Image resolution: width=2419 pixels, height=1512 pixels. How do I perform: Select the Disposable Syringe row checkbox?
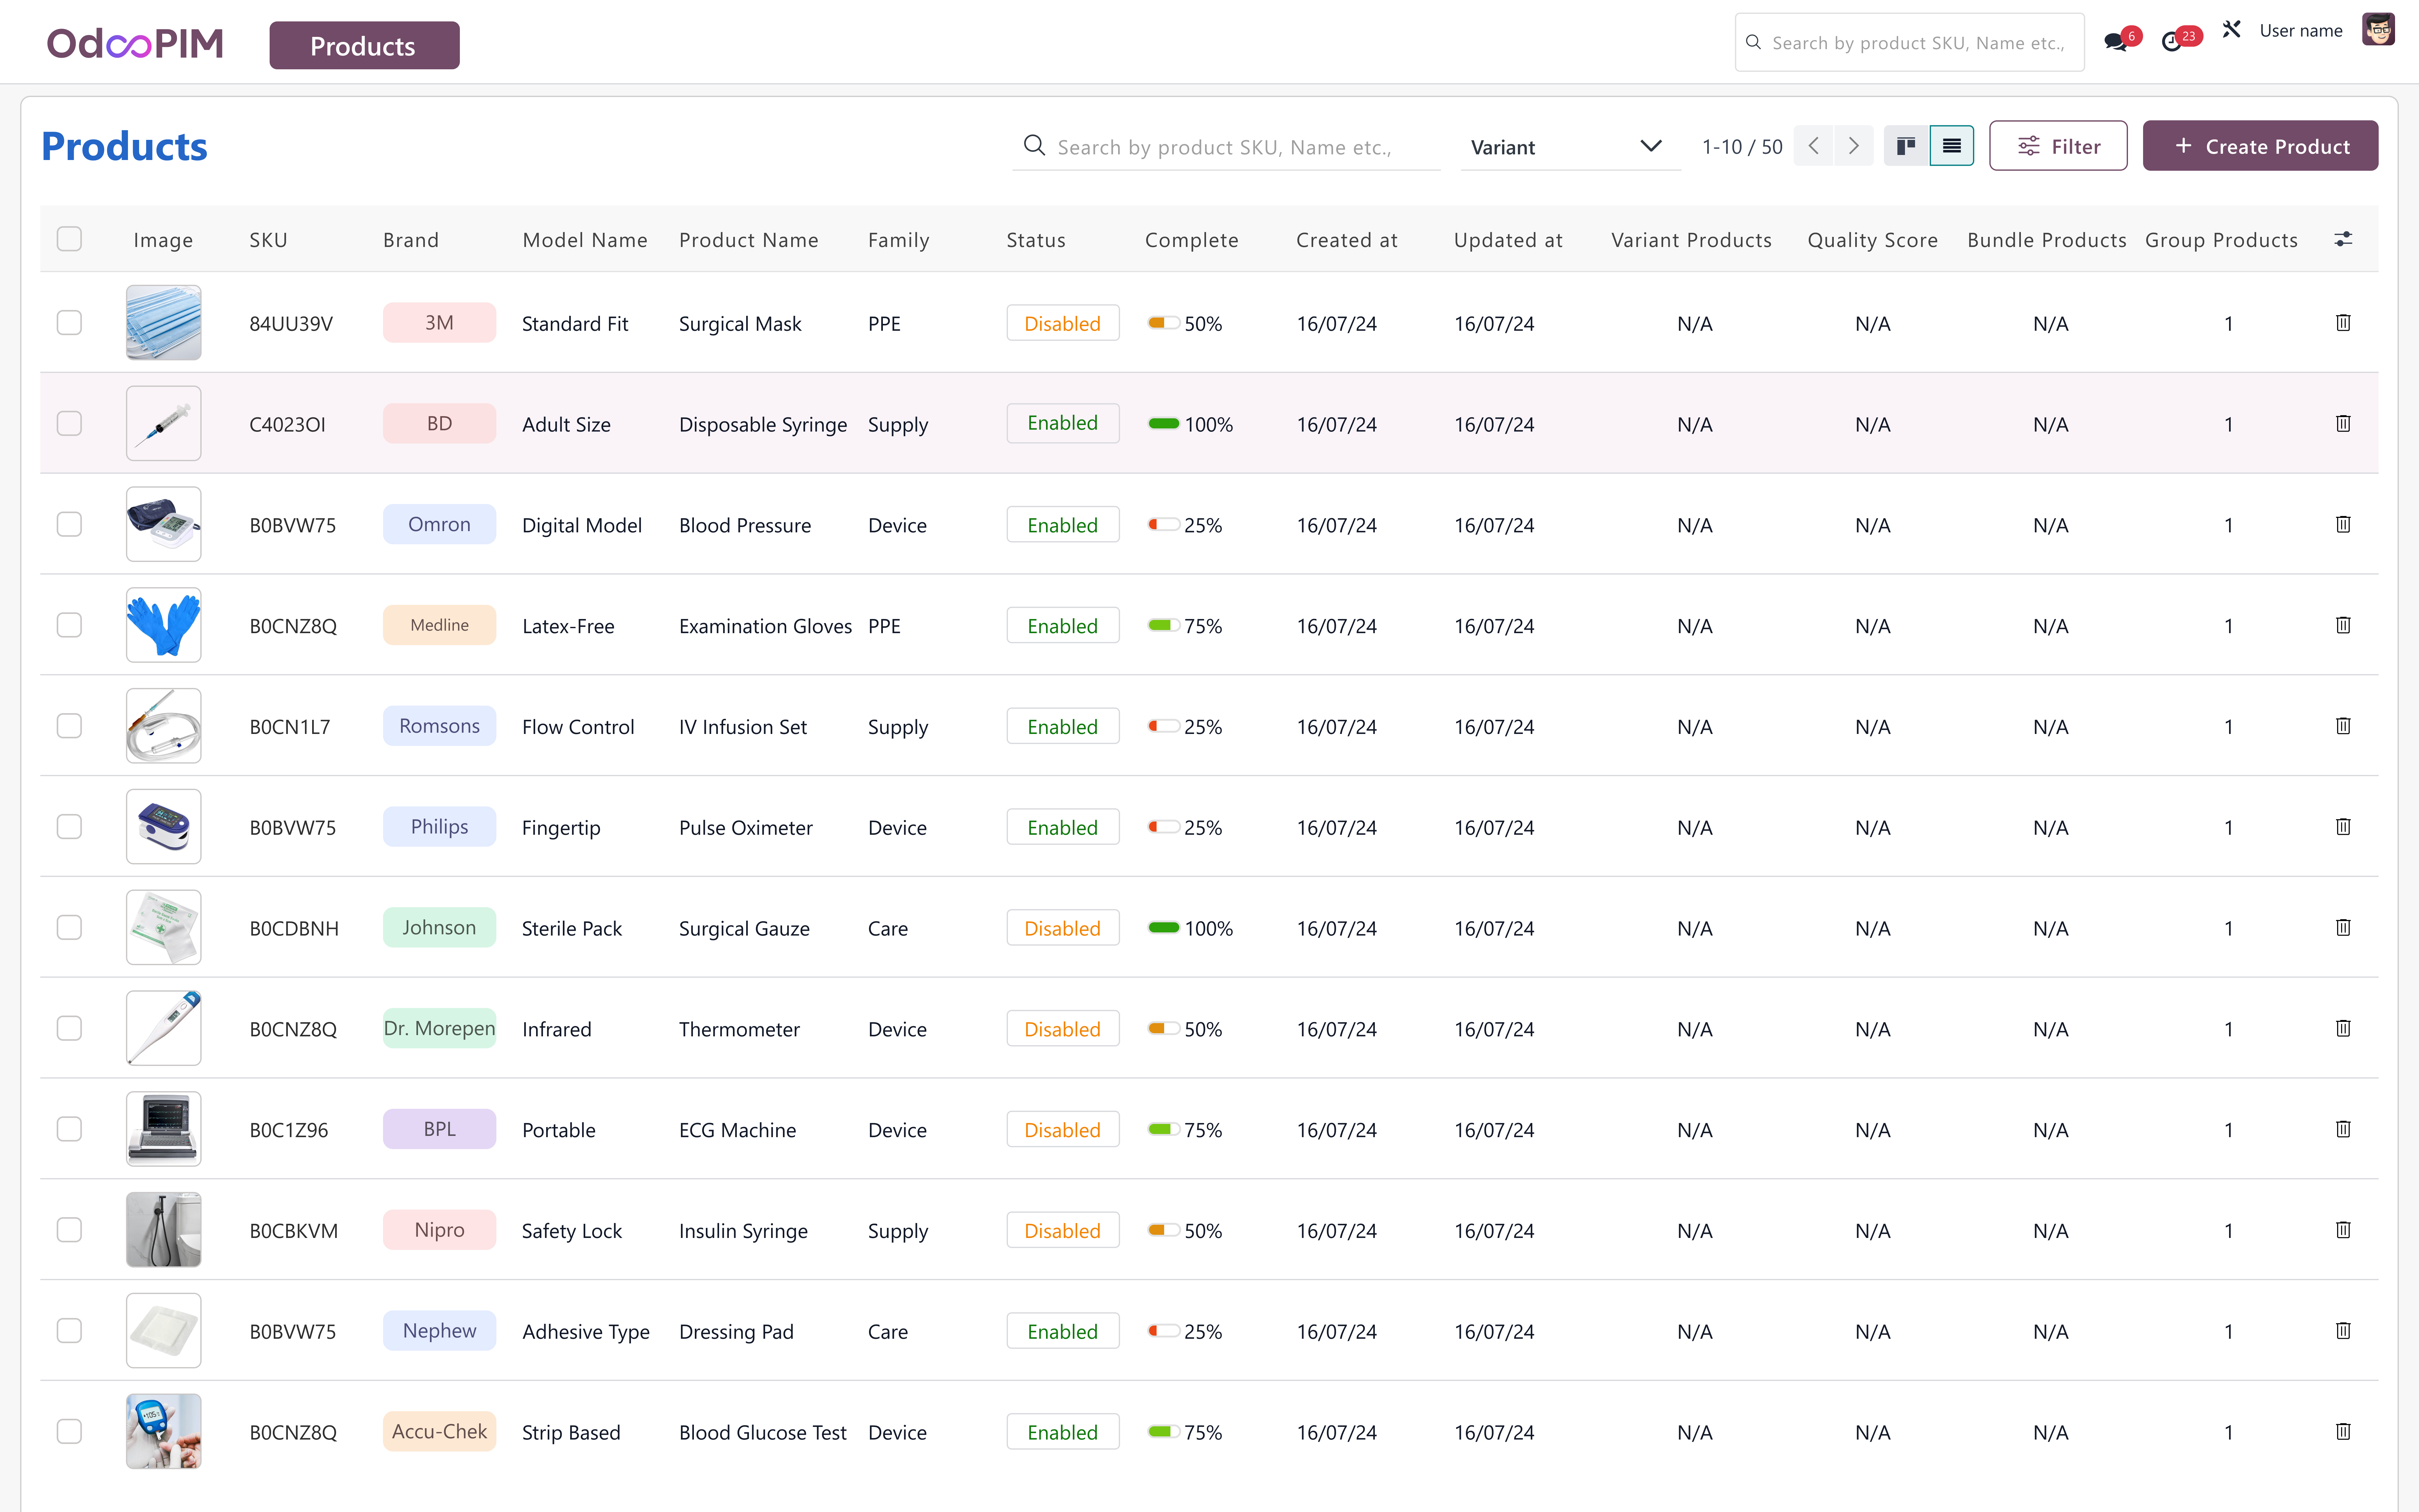click(69, 423)
